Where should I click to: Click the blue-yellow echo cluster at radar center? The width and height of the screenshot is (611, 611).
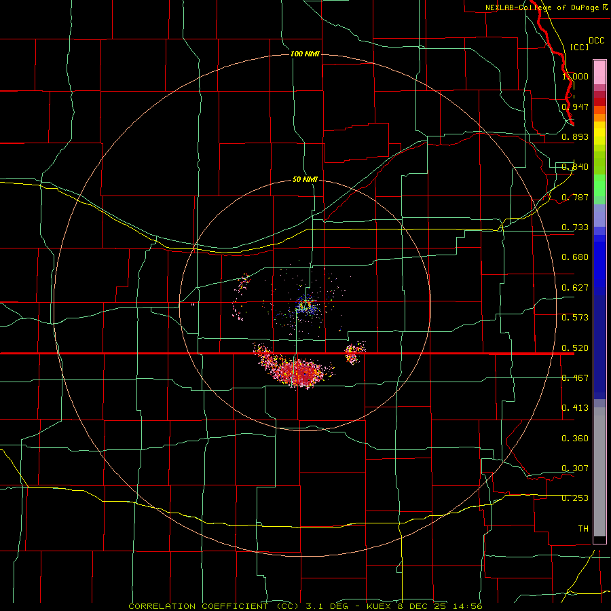pos(305,305)
